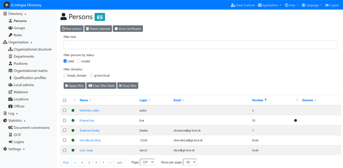Click the Departments building icon
Viewport: 343px width, 168px height.
point(10,57)
